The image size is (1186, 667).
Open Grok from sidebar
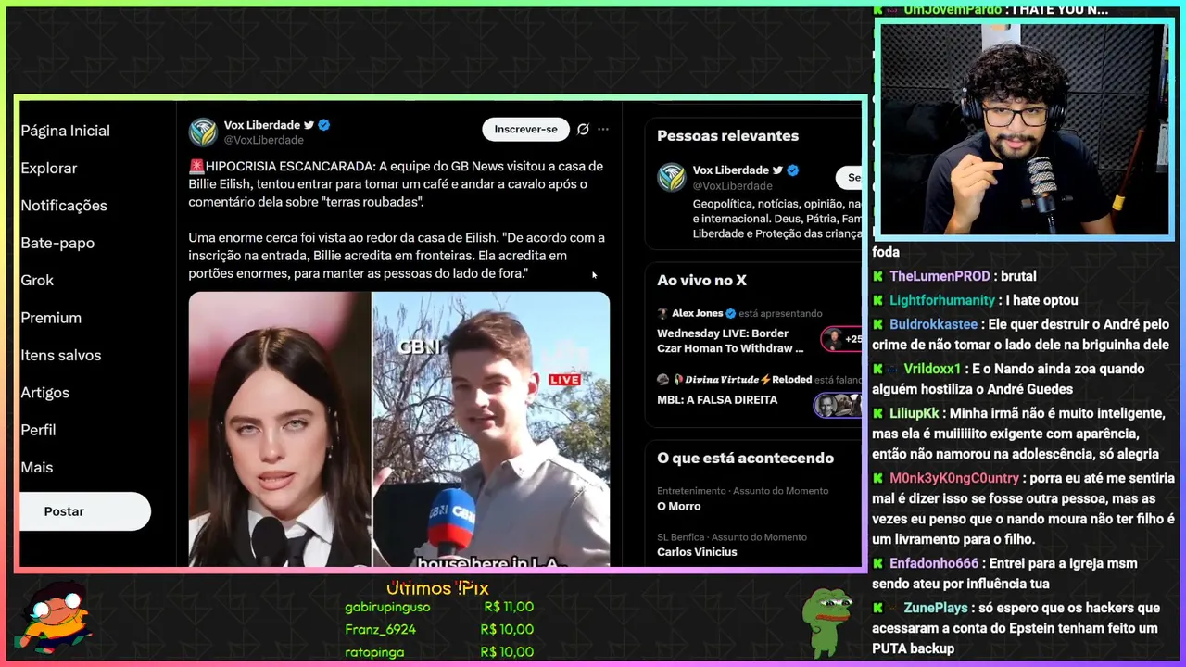point(37,280)
